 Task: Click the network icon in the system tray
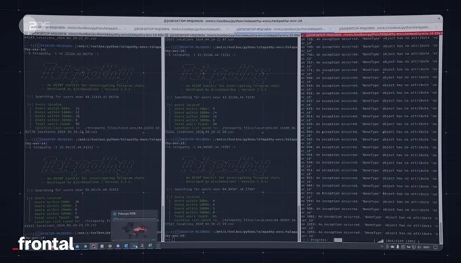click(x=414, y=247)
